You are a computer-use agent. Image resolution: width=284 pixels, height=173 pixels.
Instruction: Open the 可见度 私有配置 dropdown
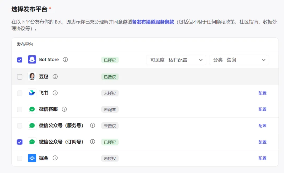(176, 60)
